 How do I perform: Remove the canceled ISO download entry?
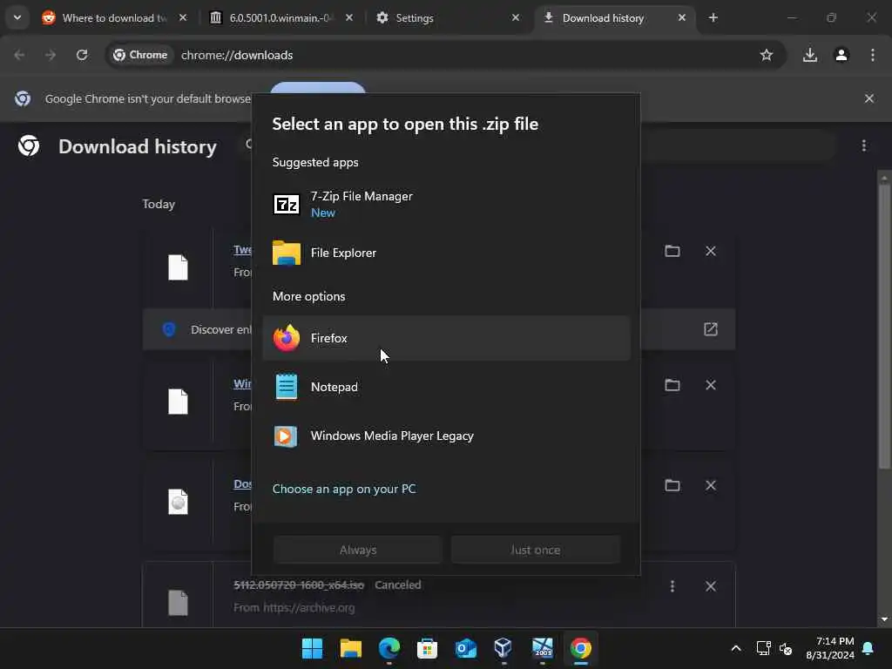(x=711, y=586)
